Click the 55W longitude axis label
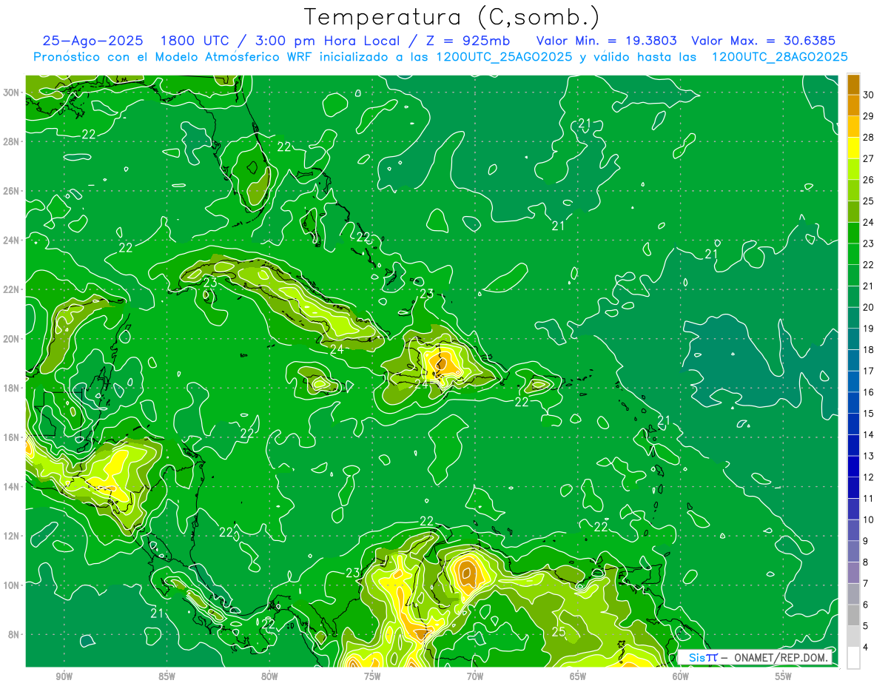 click(x=784, y=676)
